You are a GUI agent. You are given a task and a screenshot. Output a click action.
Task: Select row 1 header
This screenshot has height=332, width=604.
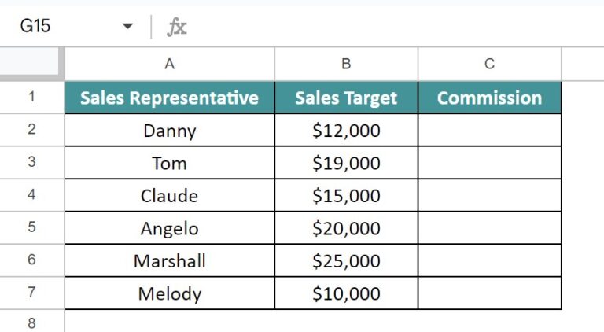pos(32,97)
